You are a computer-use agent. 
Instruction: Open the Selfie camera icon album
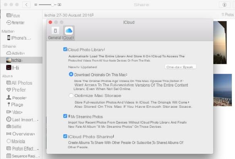[9, 126]
